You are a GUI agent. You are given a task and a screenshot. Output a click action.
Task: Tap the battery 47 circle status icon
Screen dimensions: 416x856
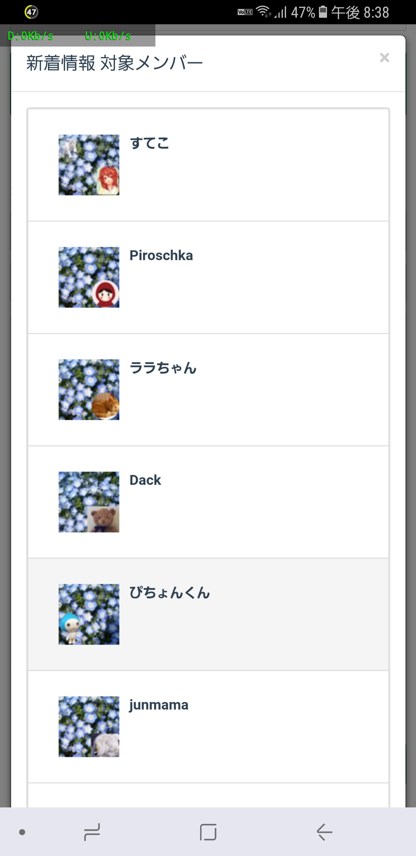pyautogui.click(x=31, y=12)
